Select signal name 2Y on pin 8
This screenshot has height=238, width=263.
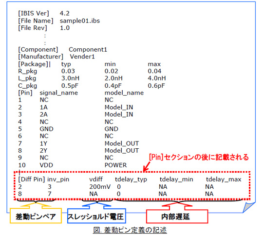pyautogui.click(x=44, y=151)
